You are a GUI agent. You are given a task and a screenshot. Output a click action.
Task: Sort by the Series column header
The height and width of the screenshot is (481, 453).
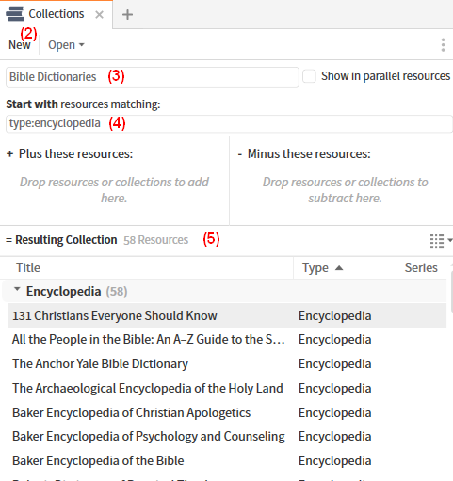coord(421,267)
